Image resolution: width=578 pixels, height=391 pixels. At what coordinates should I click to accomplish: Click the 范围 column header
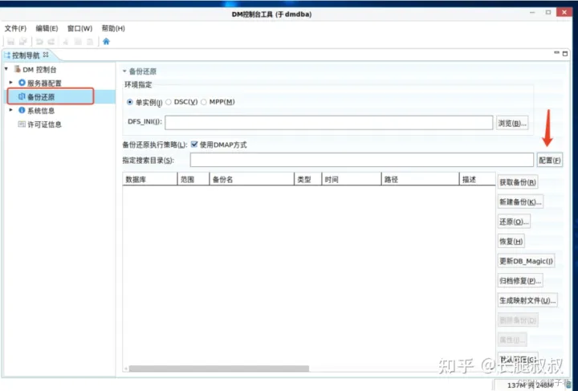(193, 180)
